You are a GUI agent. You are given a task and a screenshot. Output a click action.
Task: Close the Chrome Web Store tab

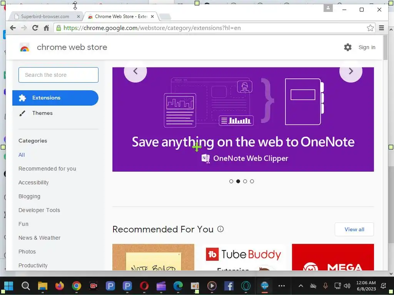(x=152, y=17)
